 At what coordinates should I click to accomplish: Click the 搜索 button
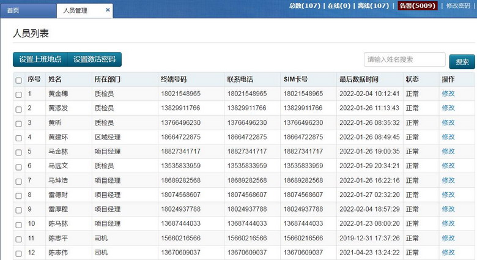point(462,62)
